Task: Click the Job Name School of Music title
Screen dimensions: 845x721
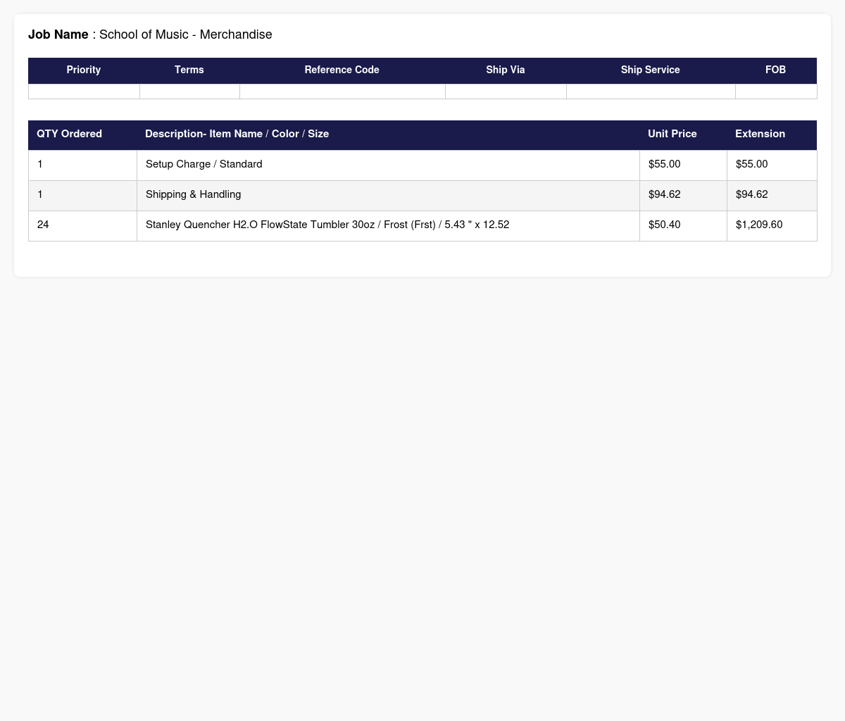Action: (150, 35)
